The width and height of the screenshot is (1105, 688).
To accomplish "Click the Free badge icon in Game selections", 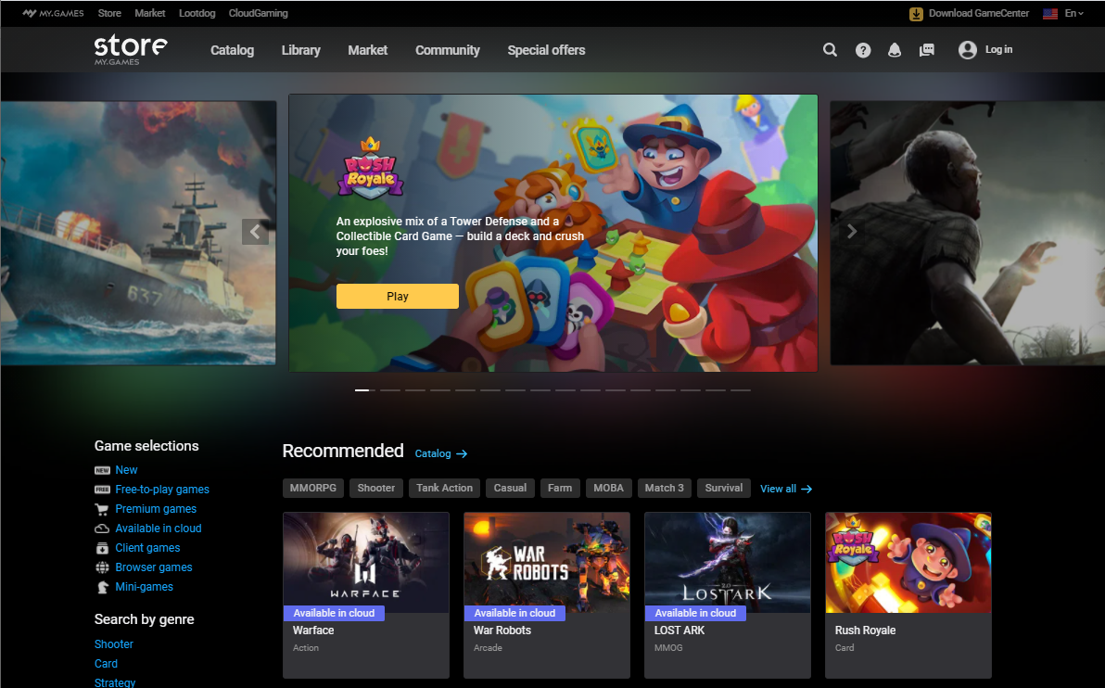I will [102, 490].
